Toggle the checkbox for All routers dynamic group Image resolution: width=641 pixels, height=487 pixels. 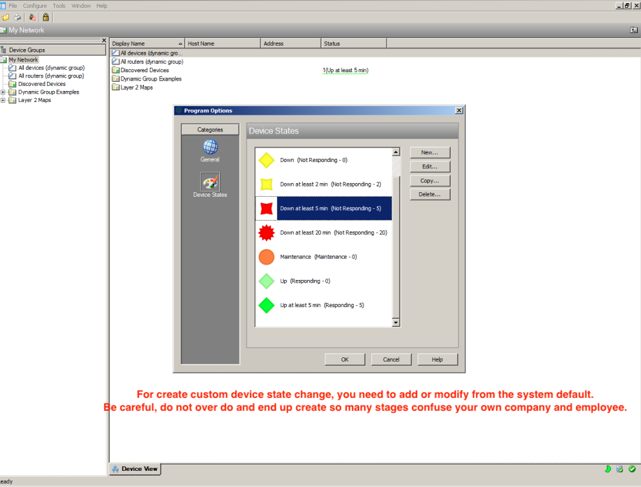click(x=11, y=75)
